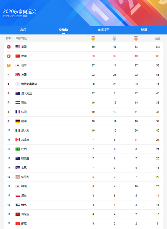The width and height of the screenshot is (167, 229).
Task: Click the United States flag icon
Action: click(x=18, y=47)
